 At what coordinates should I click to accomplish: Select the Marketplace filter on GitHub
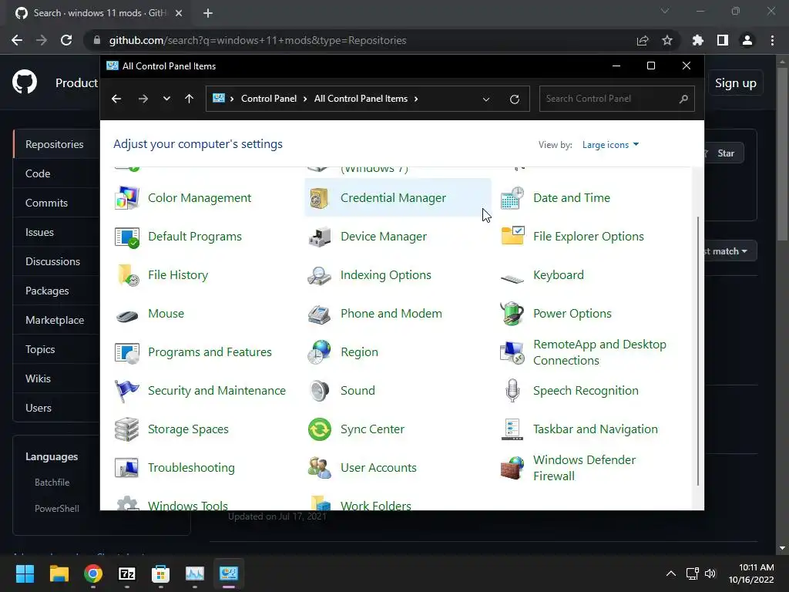[56, 320]
